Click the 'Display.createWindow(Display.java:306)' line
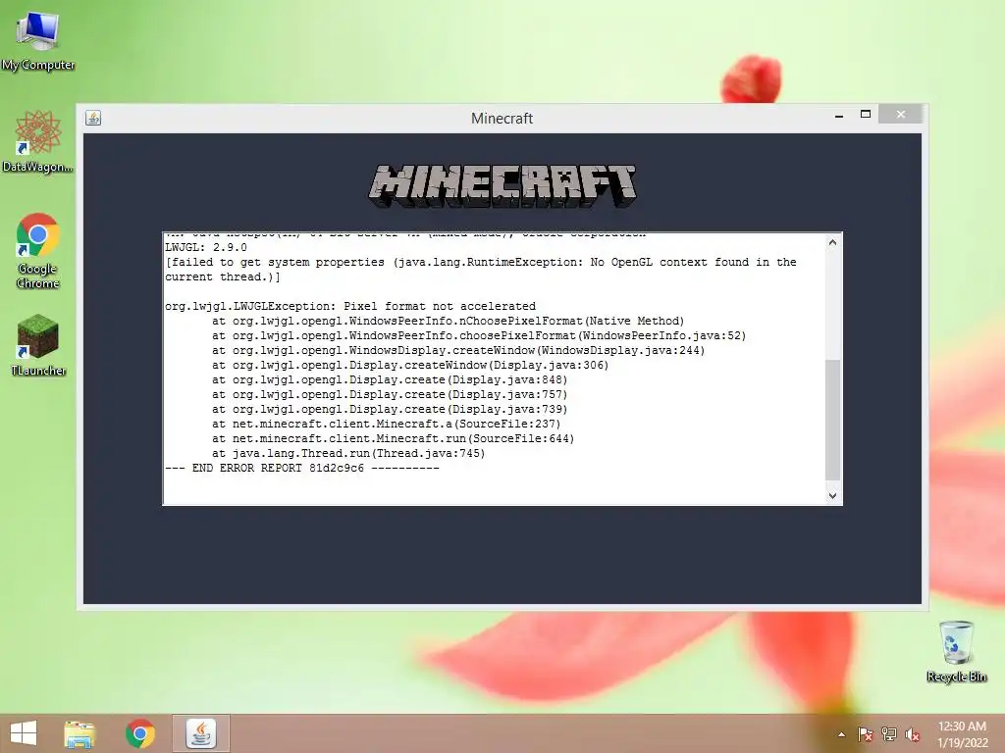 410,365
